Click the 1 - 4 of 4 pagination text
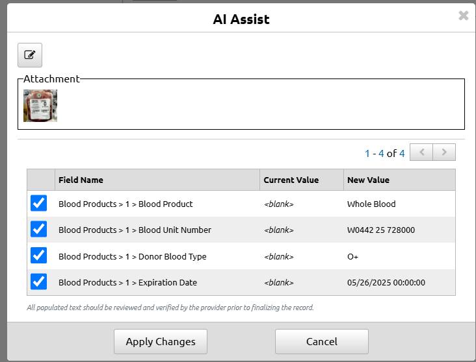This screenshot has width=476, height=362. click(384, 153)
